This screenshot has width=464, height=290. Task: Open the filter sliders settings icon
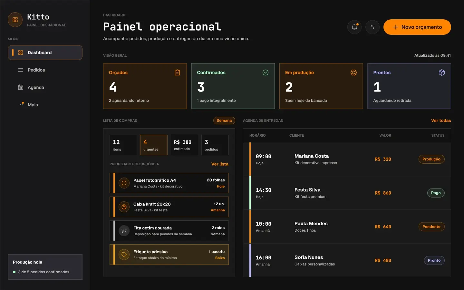point(372,27)
